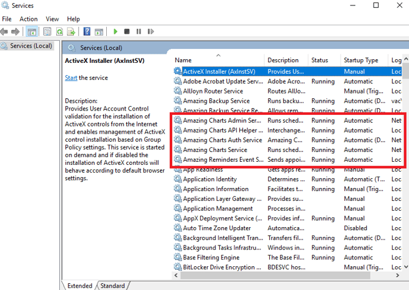
Task: Open the Help toolbar icon
Action: pyautogui.click(x=87, y=32)
